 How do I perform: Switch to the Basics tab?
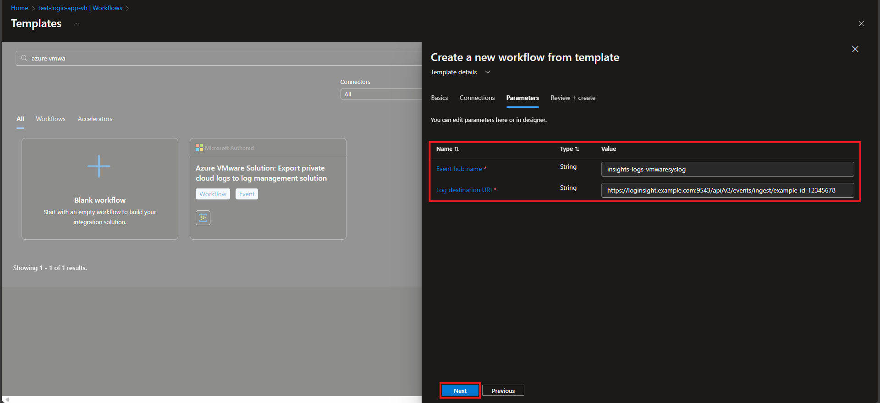coord(439,98)
